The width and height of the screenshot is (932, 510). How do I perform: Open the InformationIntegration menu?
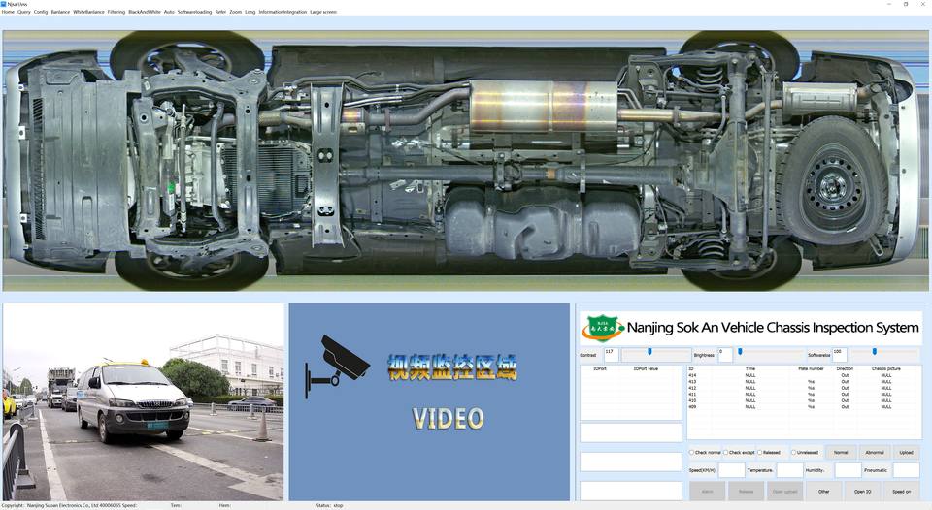(283, 12)
